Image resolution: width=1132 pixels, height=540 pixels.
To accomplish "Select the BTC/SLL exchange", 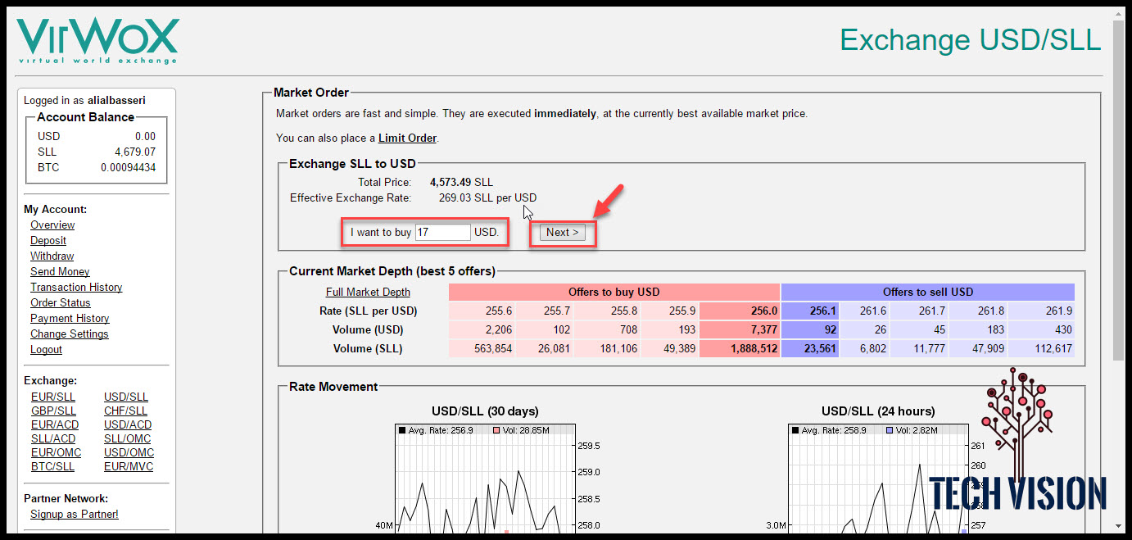I will [x=52, y=466].
